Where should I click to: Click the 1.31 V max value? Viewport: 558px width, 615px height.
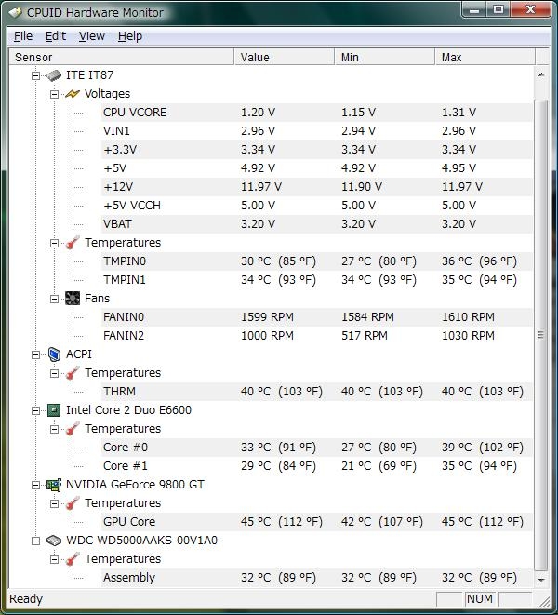point(458,113)
